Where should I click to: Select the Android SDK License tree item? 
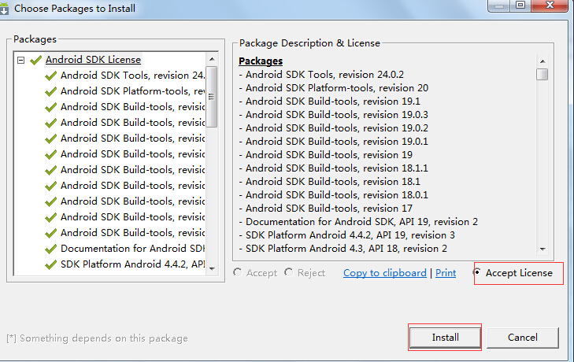pyautogui.click(x=93, y=60)
